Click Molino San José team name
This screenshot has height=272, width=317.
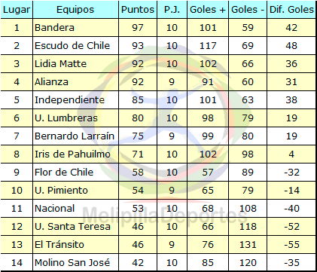[72, 263]
